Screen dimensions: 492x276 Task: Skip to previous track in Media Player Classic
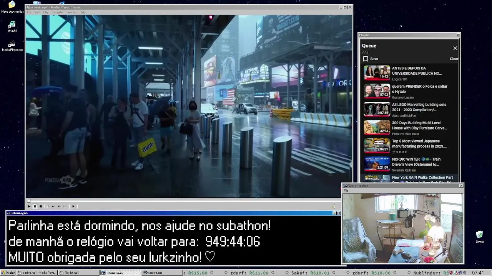click(x=47, y=206)
